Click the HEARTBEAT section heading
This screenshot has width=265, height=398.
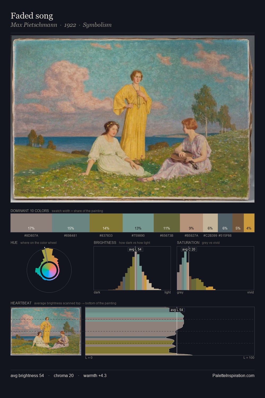[21, 303]
